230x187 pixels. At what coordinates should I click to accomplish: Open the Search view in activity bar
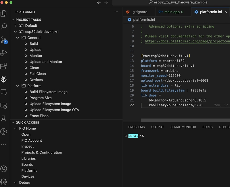4,26
